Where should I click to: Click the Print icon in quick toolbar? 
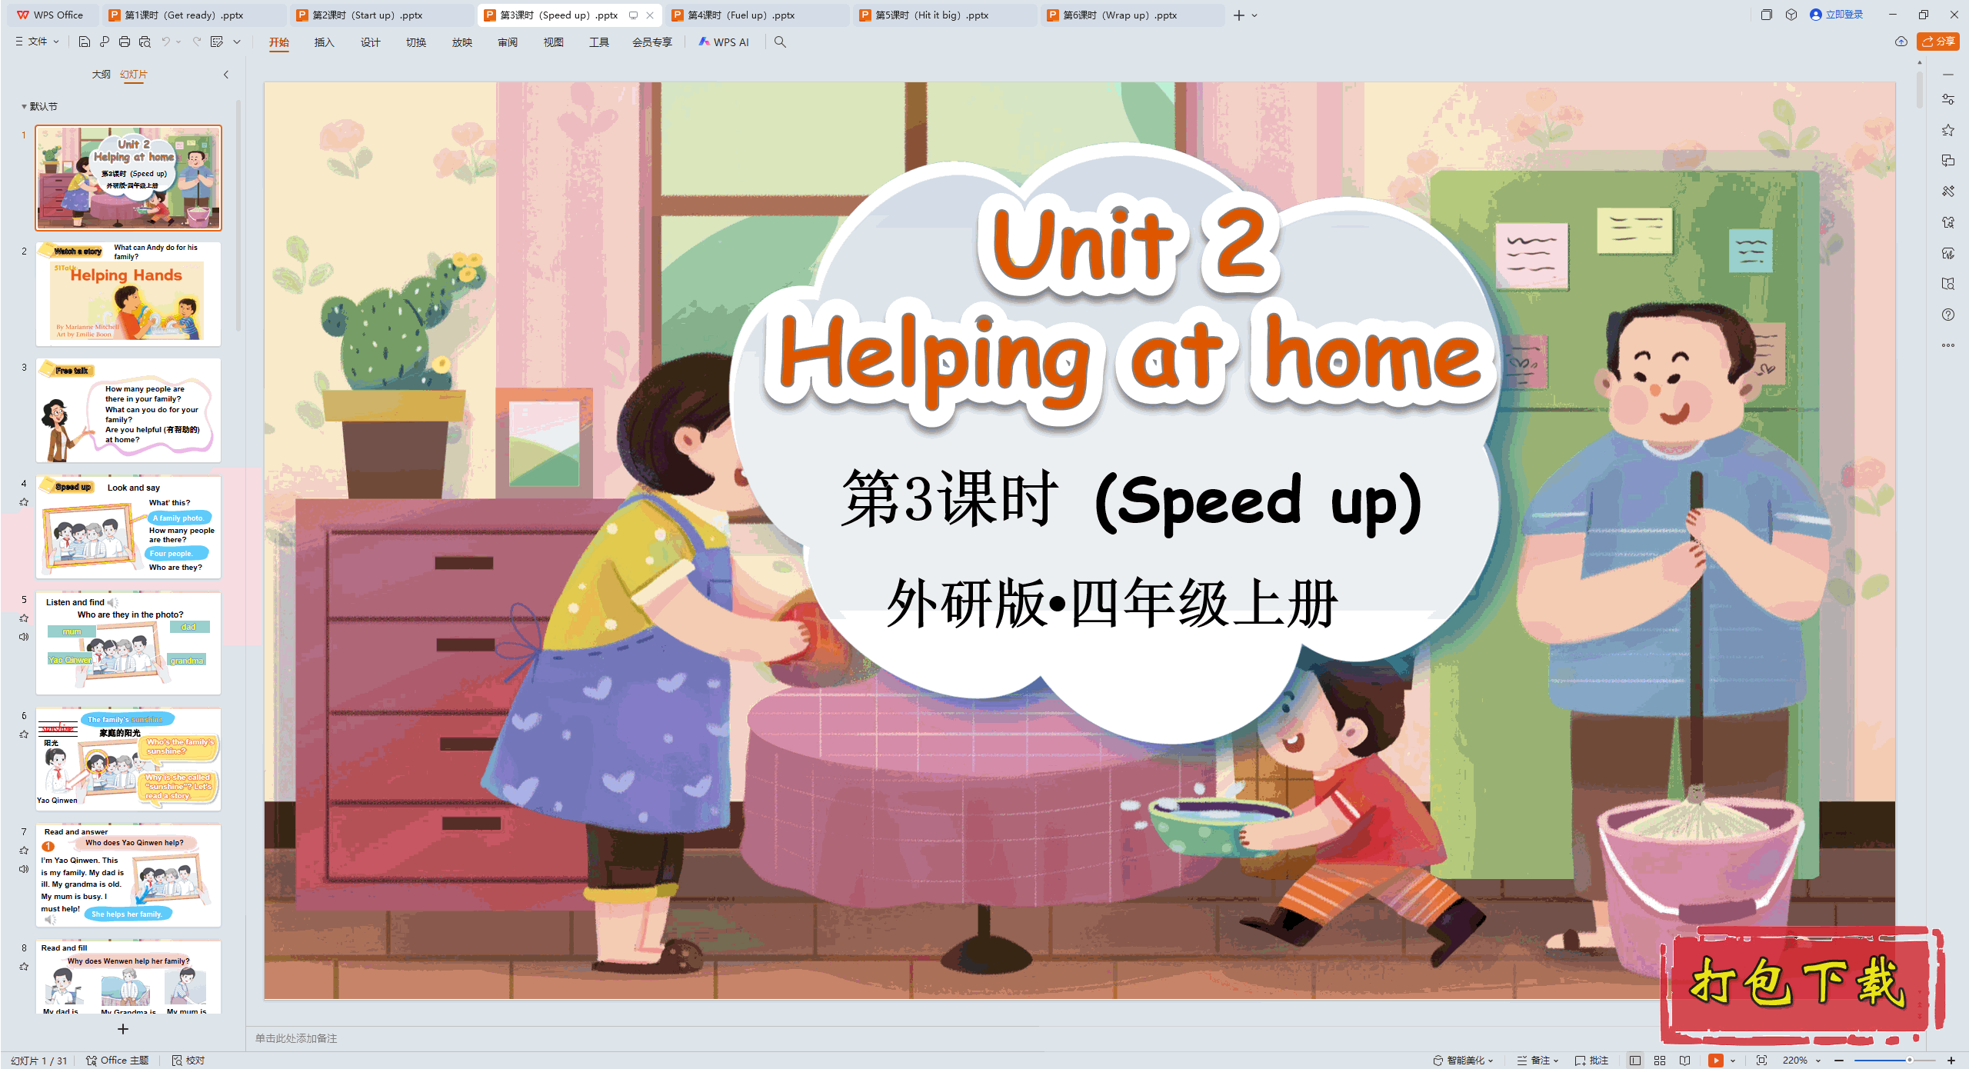(125, 42)
